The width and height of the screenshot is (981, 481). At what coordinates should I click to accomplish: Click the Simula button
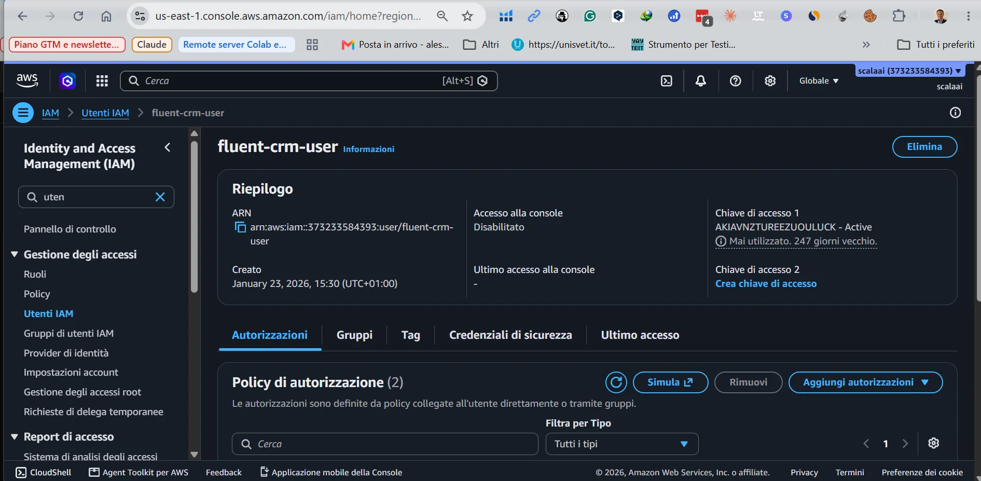tap(670, 382)
